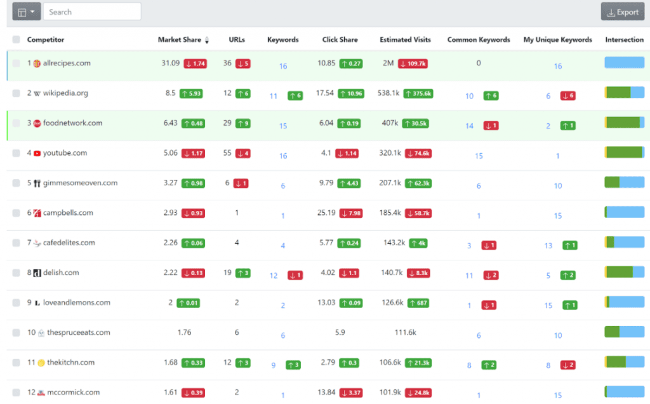Check the campbells.com row checkbox

point(16,213)
